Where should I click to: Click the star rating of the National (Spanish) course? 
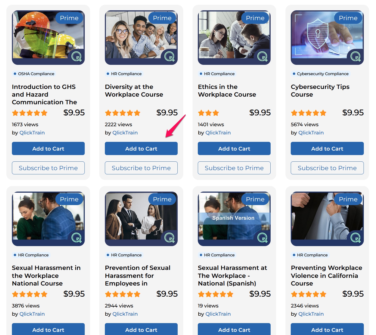click(x=216, y=294)
